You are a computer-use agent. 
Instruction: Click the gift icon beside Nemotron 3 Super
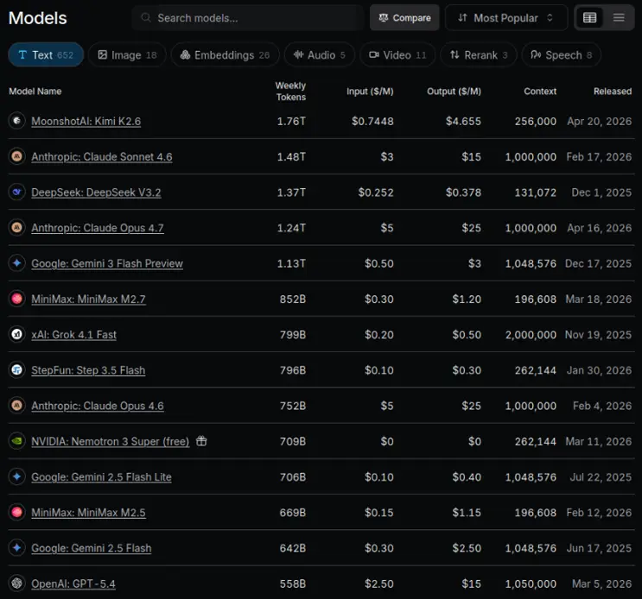201,441
